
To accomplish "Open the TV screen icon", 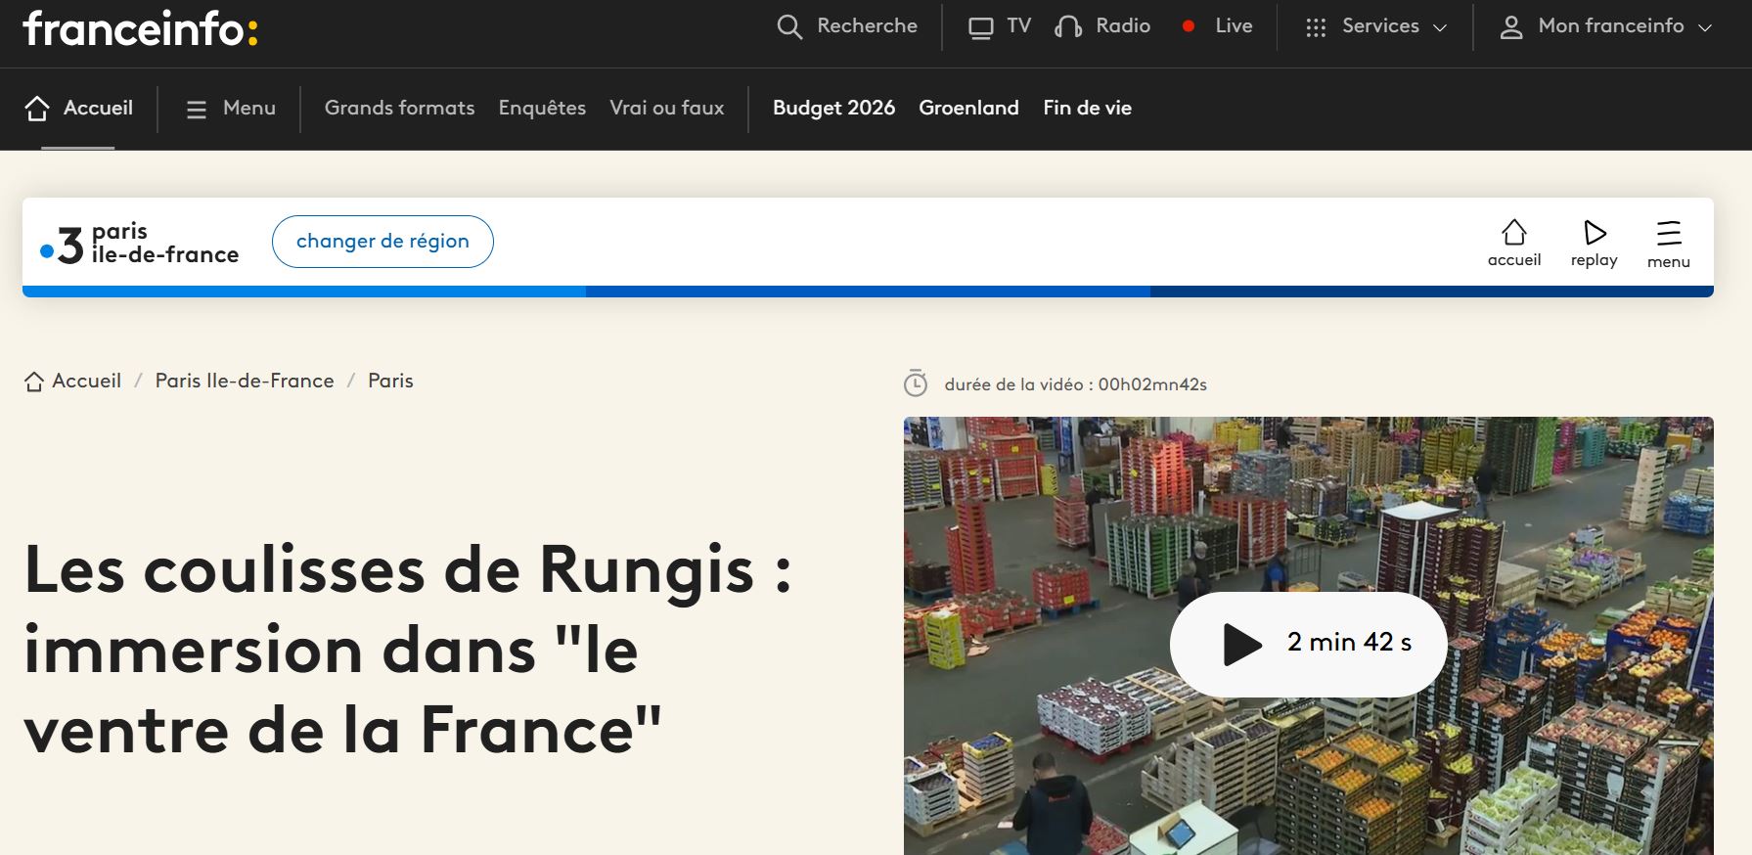I will (x=980, y=27).
